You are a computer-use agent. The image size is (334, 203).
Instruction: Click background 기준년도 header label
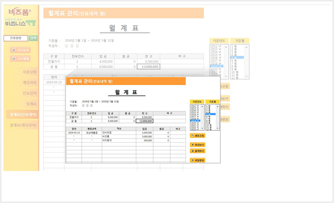click(219, 40)
